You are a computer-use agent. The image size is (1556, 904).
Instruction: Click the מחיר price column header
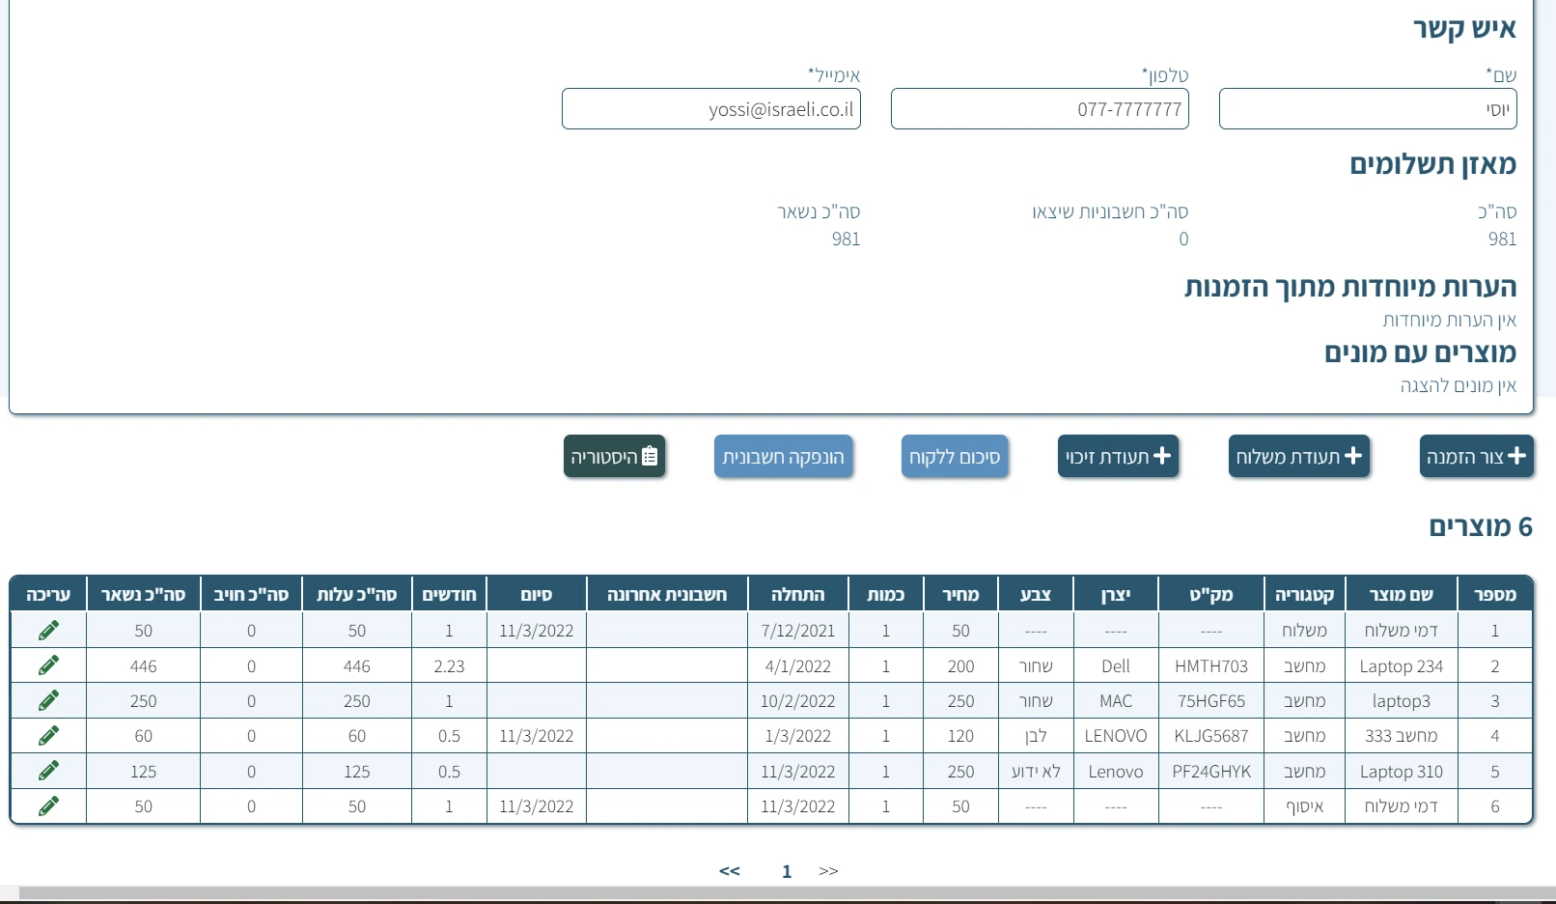pyautogui.click(x=960, y=594)
